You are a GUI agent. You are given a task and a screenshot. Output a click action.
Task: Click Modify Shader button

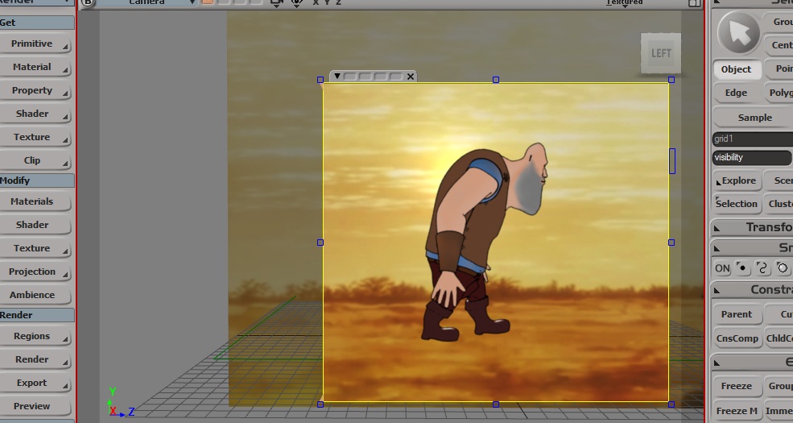click(x=35, y=225)
